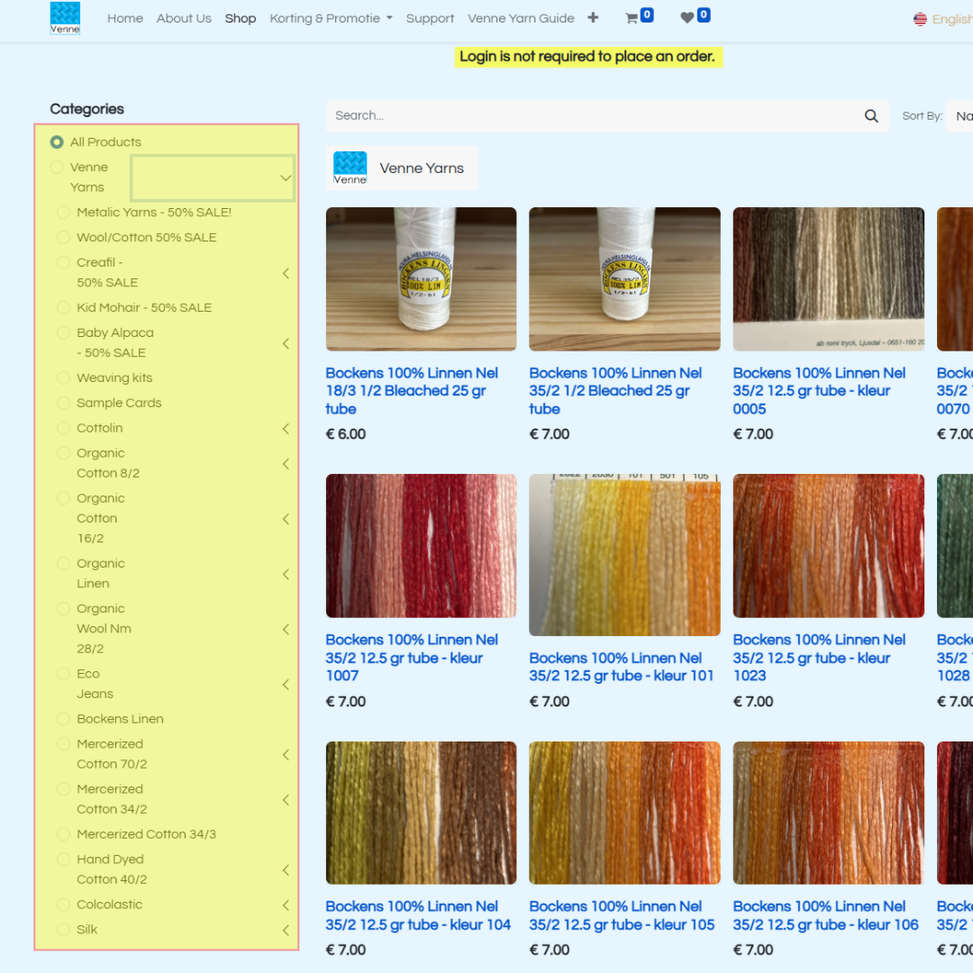This screenshot has height=973, width=973.
Task: Click the kleur 105 yarn thumbnail
Action: 625,813
